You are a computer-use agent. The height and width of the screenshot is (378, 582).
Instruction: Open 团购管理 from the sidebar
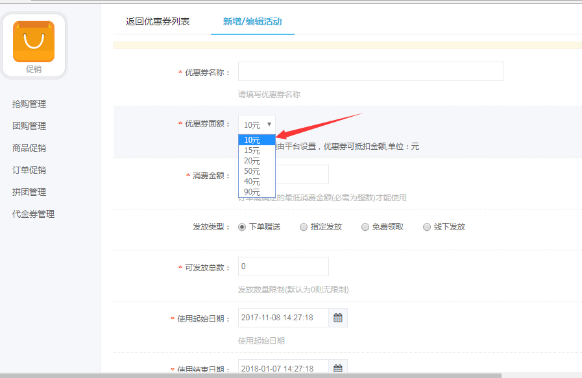29,126
